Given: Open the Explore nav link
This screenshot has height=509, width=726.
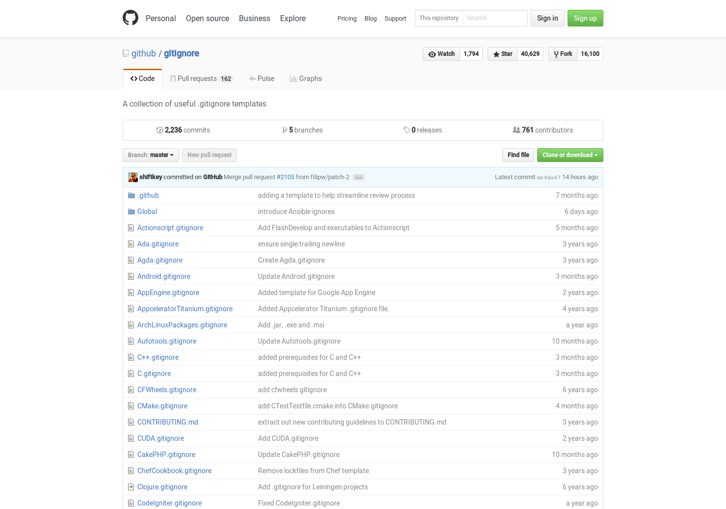Looking at the screenshot, I should [293, 18].
